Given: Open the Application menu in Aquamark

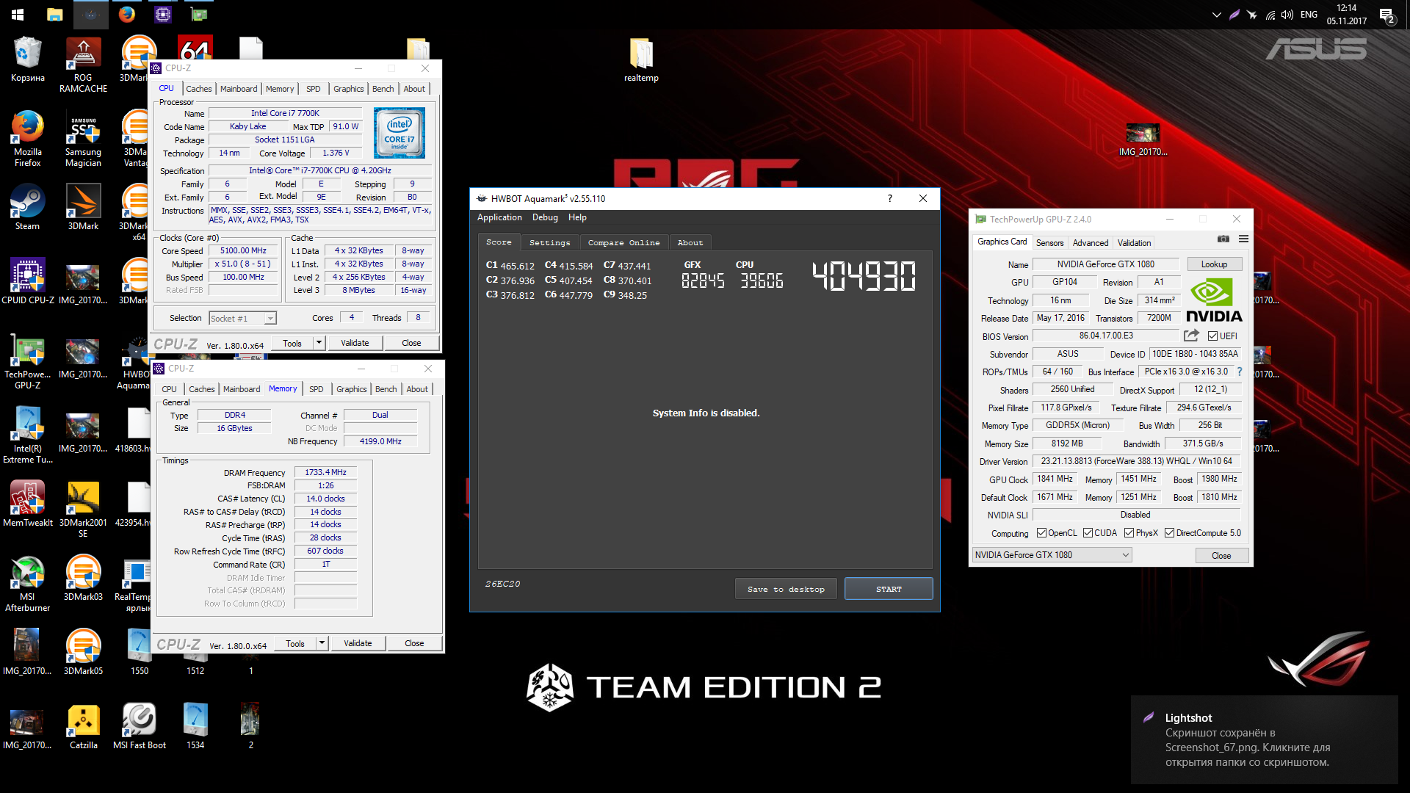Looking at the screenshot, I should (x=499, y=217).
